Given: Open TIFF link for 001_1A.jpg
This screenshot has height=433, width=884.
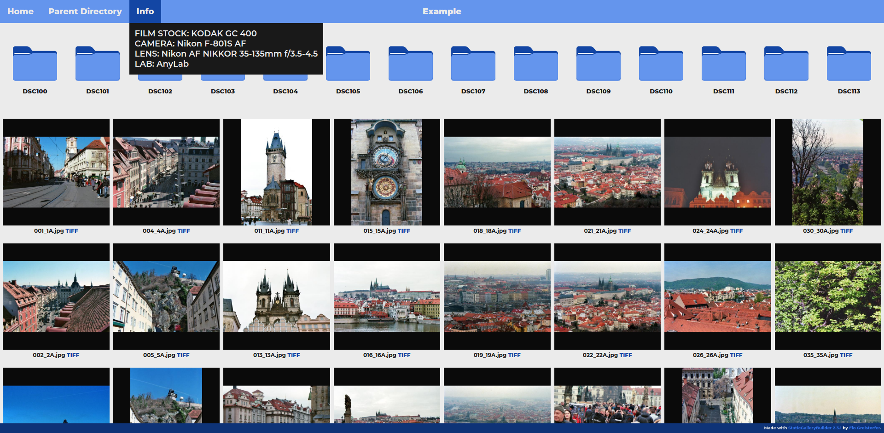Looking at the screenshot, I should click(72, 231).
